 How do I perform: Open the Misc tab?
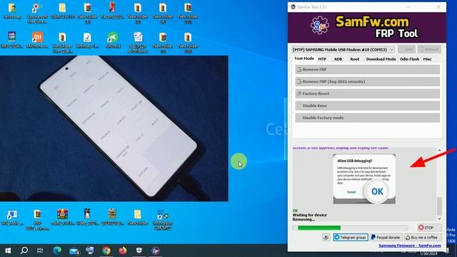tap(427, 59)
